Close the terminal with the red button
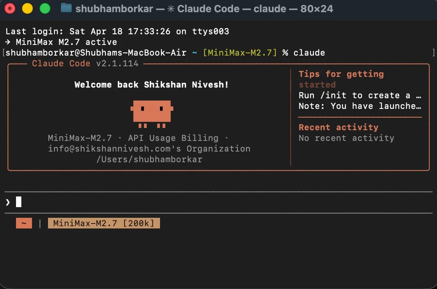 click(x=10, y=8)
